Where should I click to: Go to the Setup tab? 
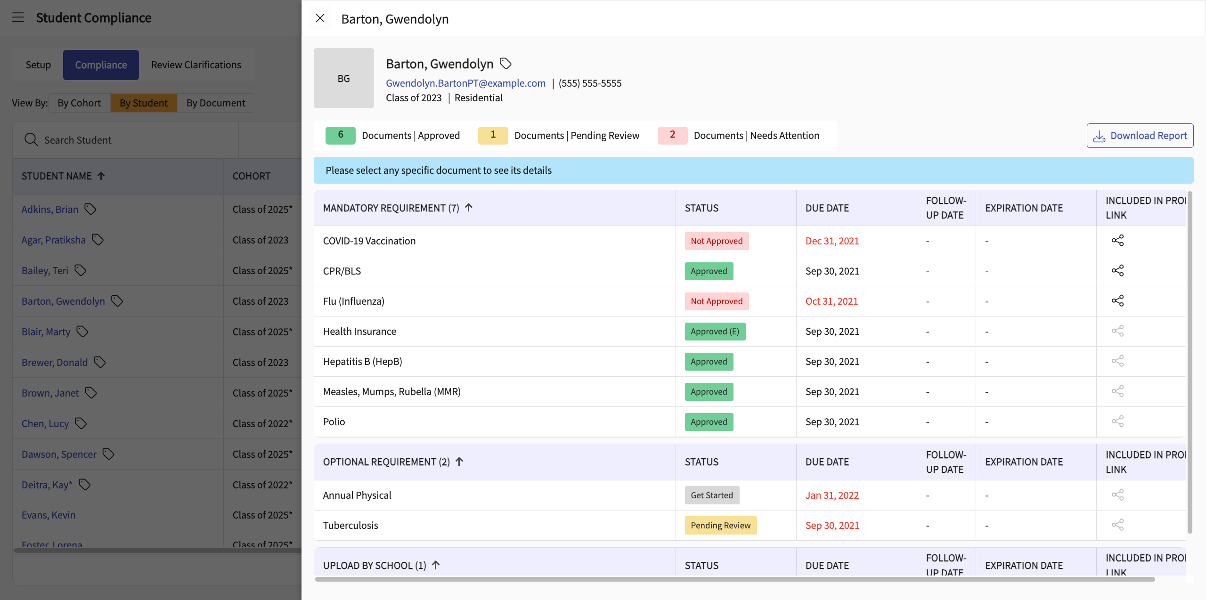click(x=38, y=65)
